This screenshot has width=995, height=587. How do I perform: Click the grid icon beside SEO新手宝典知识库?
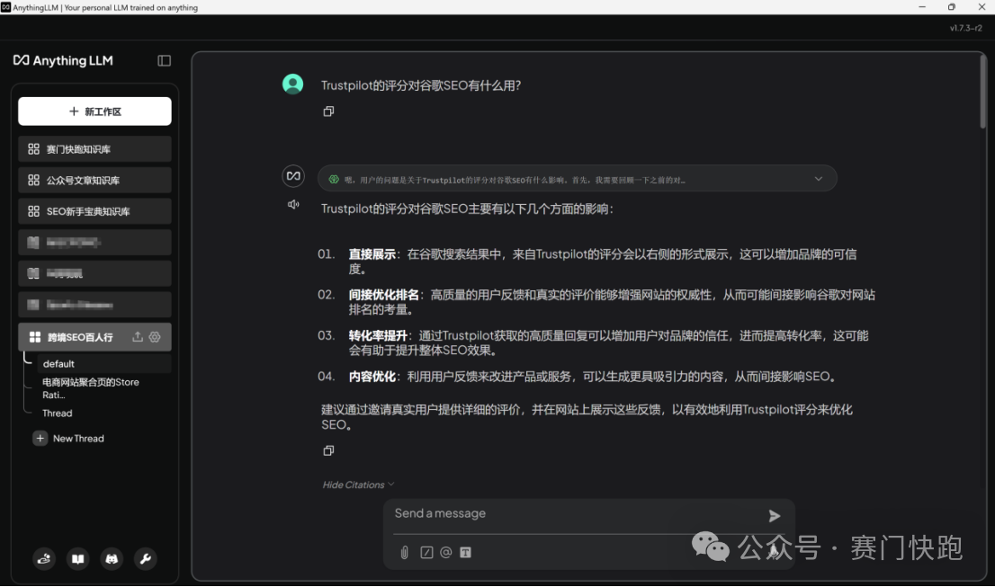click(33, 211)
